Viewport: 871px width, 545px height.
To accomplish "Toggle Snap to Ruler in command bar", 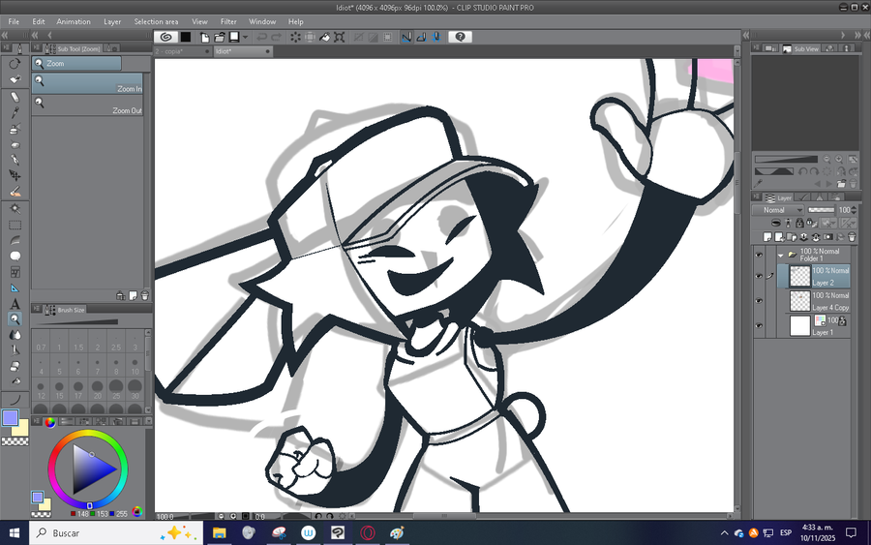I will click(406, 37).
